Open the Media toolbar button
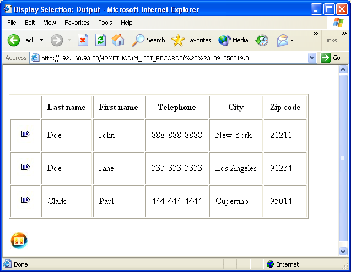This screenshot has height=272, width=351. 233,40
